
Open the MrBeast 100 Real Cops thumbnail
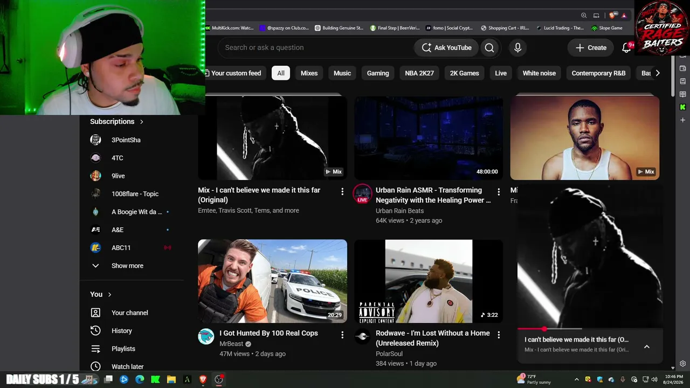pos(272,281)
